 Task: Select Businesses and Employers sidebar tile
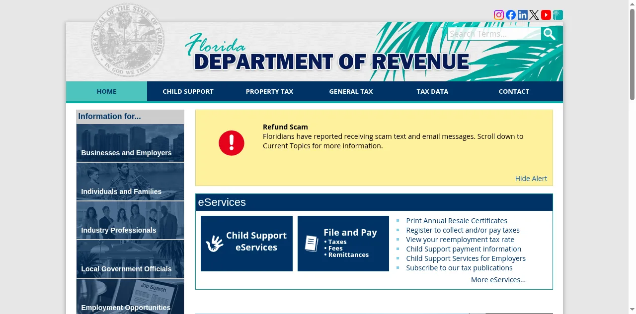(130, 143)
